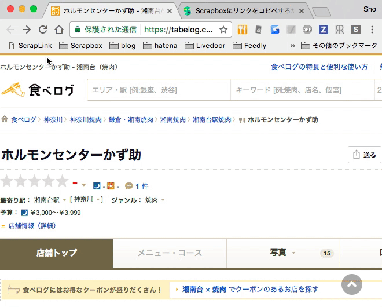
Task: Open the Livedoor bookmark folder
Action: point(205,46)
